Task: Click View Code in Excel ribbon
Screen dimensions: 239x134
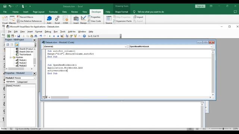Action: 94,21
